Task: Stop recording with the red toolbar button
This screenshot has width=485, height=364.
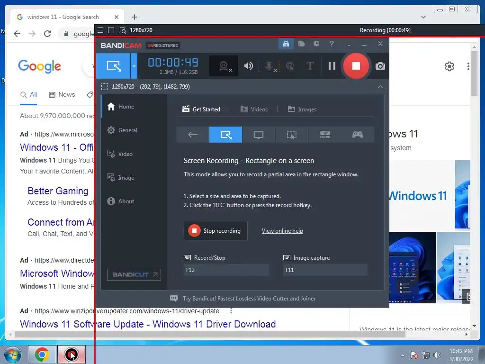Action: [x=356, y=66]
